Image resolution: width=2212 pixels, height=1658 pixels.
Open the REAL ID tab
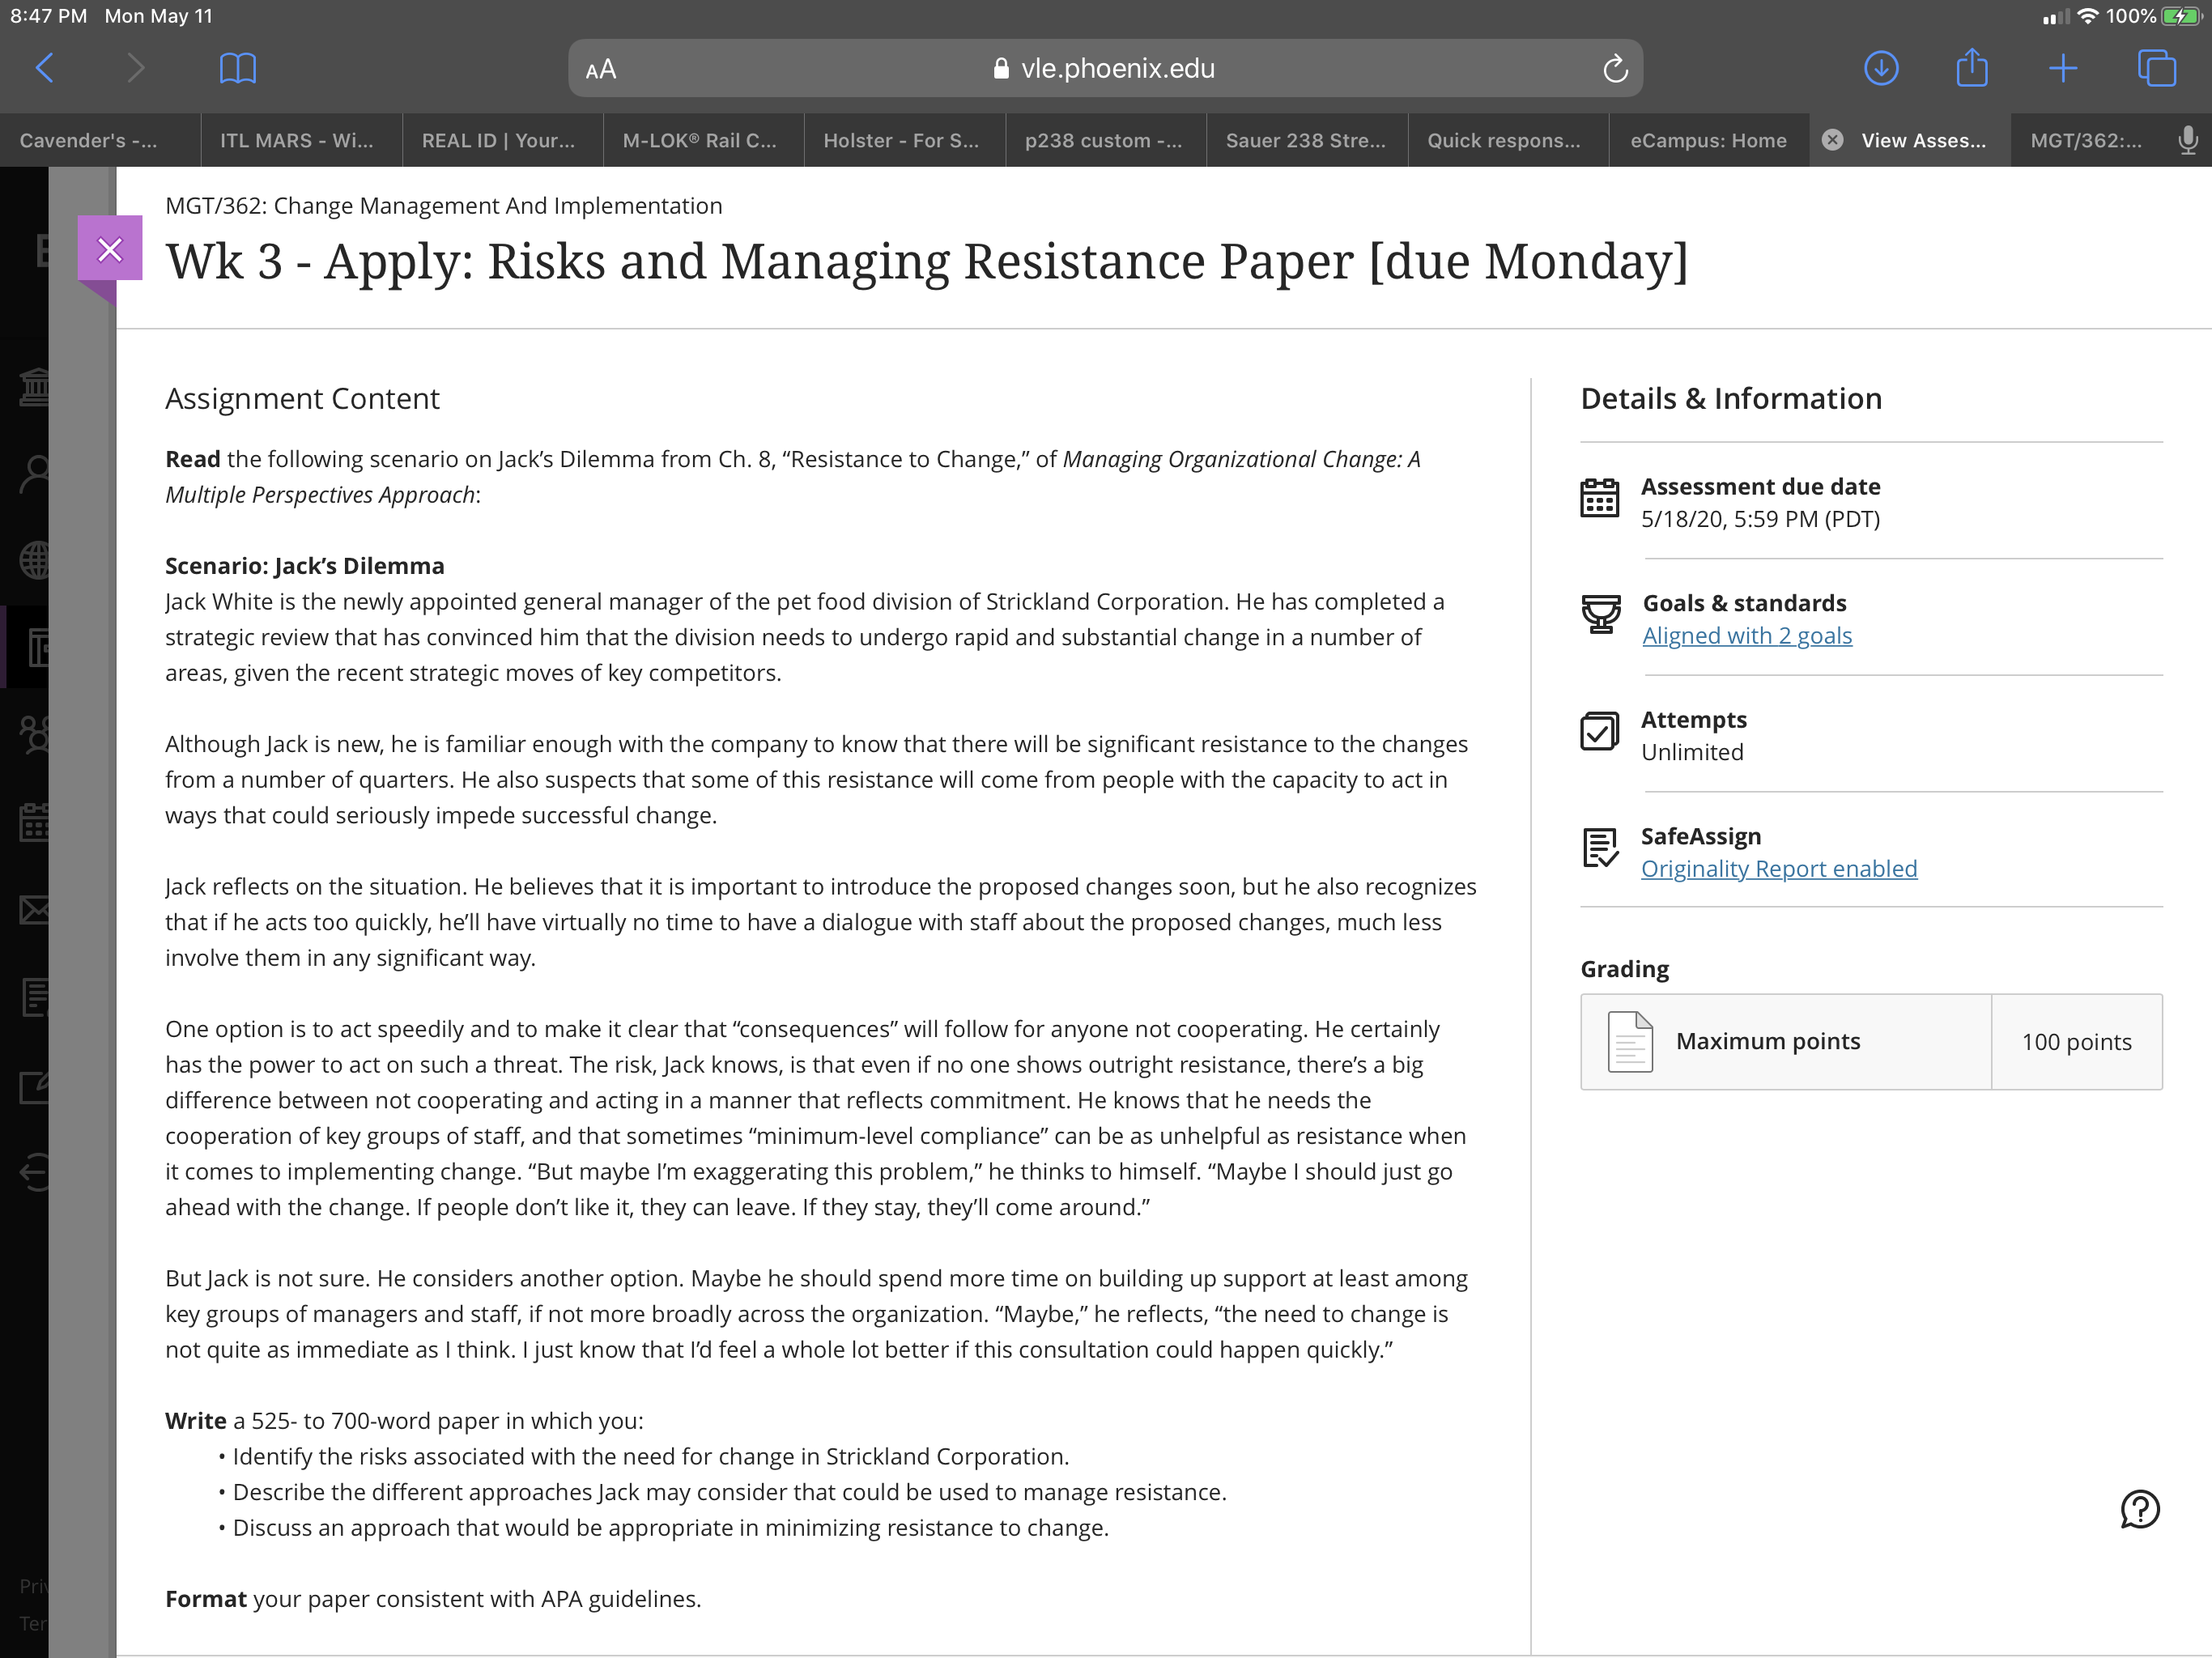point(498,141)
